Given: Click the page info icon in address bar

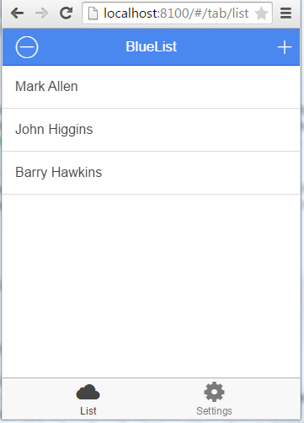Looking at the screenshot, I should point(93,13).
